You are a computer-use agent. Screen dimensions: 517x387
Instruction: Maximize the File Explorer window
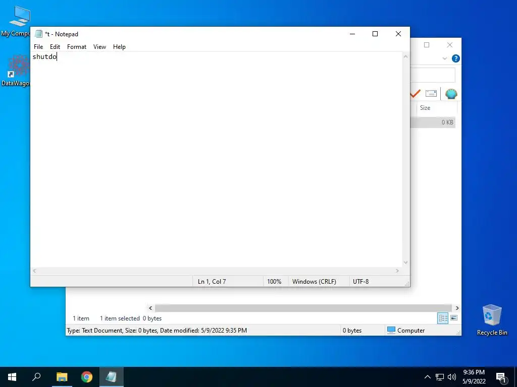(427, 45)
